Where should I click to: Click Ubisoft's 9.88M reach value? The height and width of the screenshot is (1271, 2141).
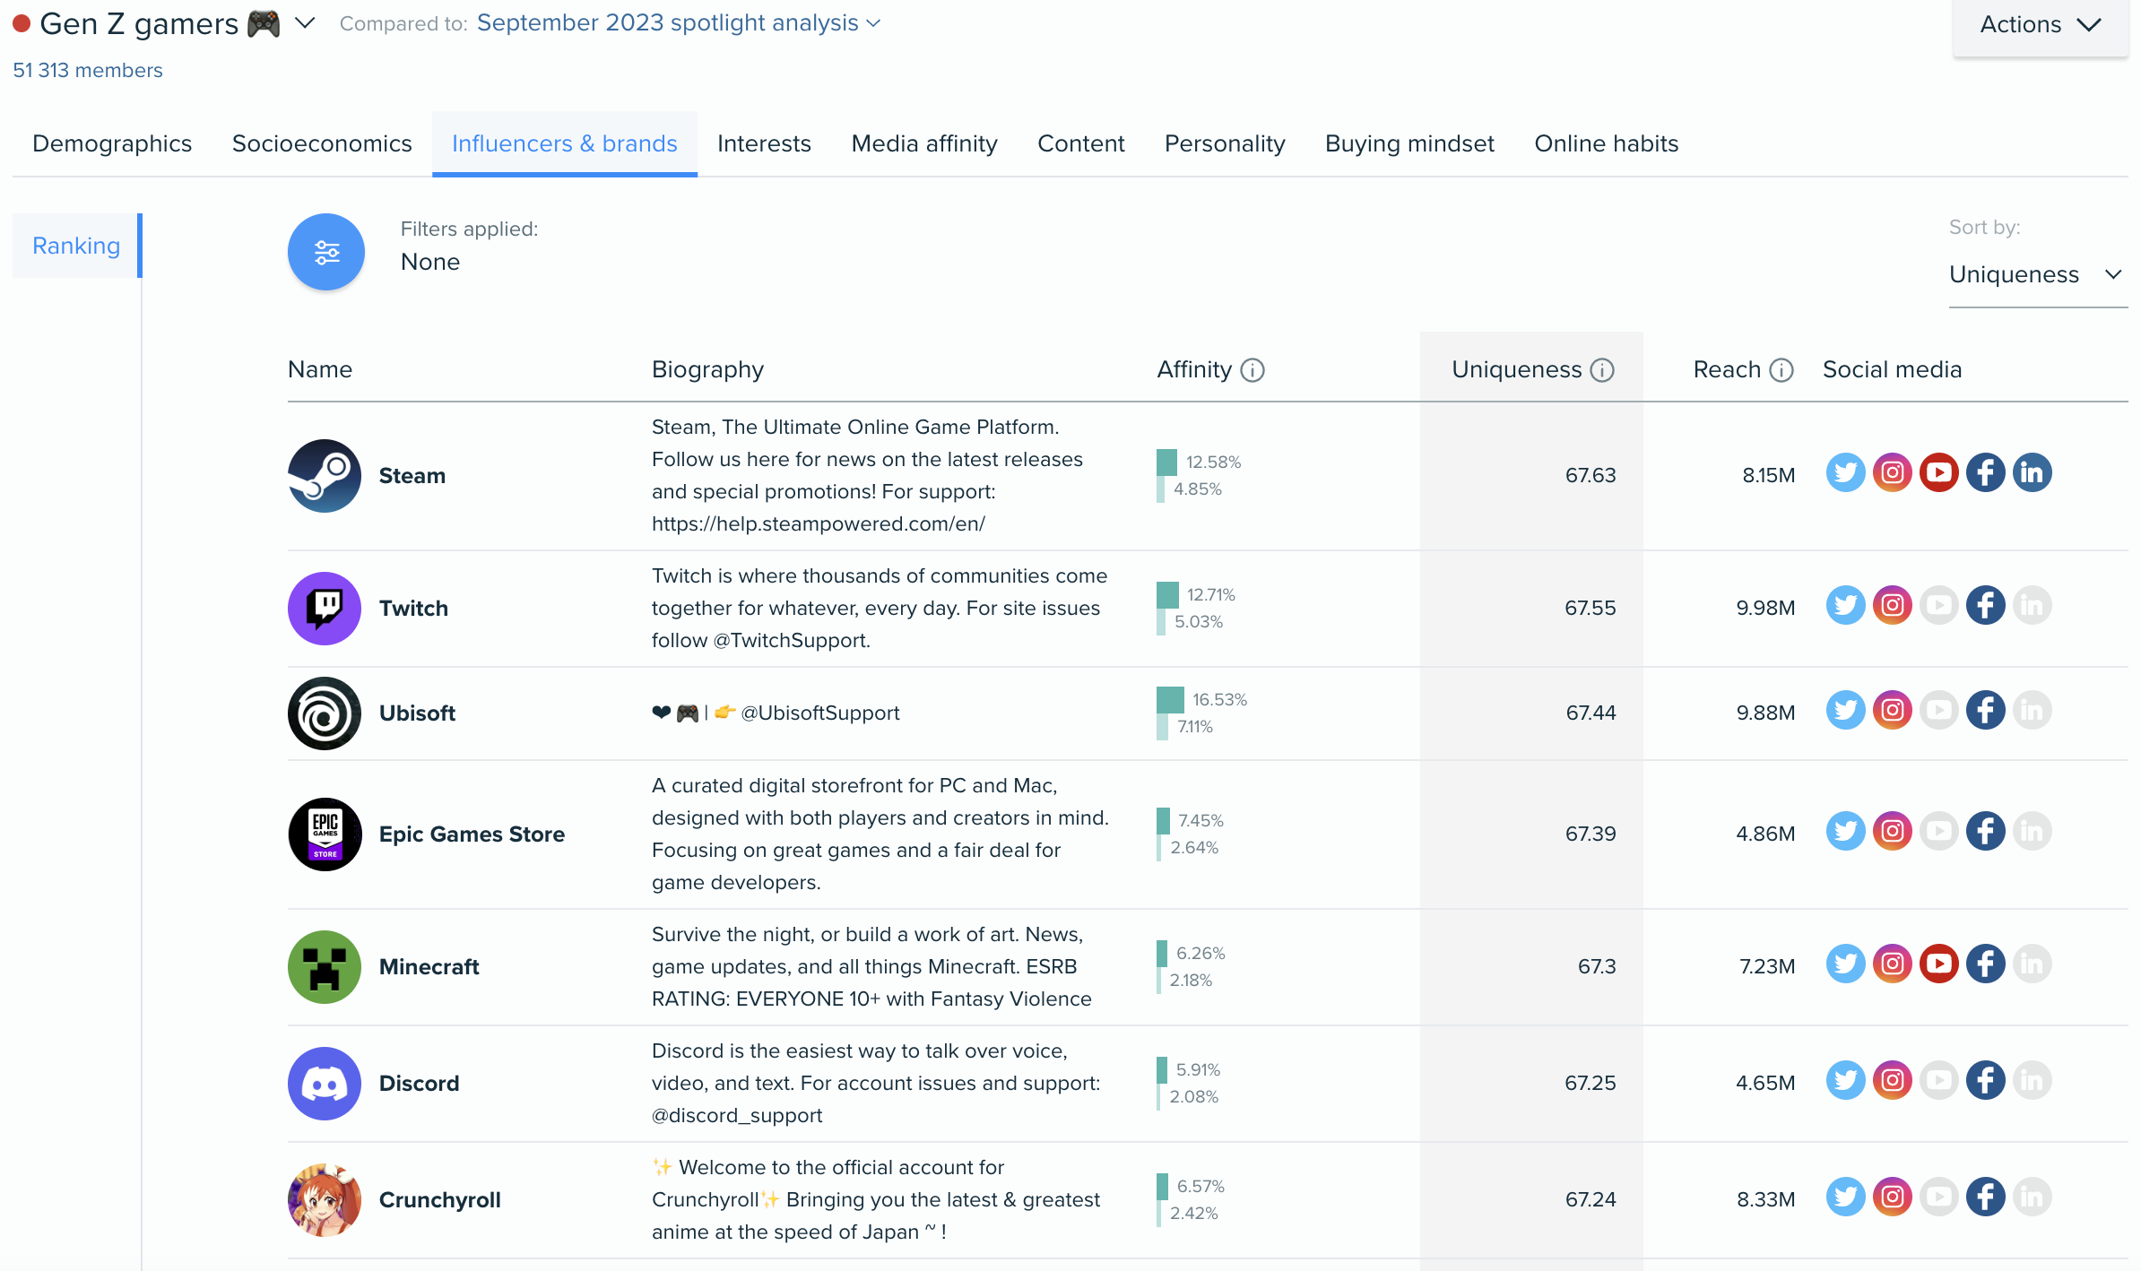1765,713
